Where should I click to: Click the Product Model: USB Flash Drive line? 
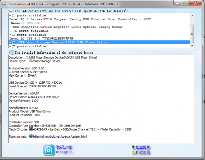[29, 111]
